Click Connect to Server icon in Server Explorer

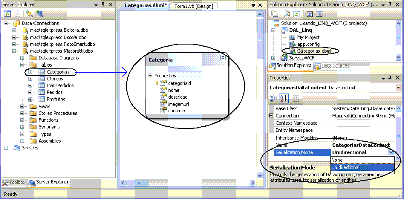(x=39, y=13)
